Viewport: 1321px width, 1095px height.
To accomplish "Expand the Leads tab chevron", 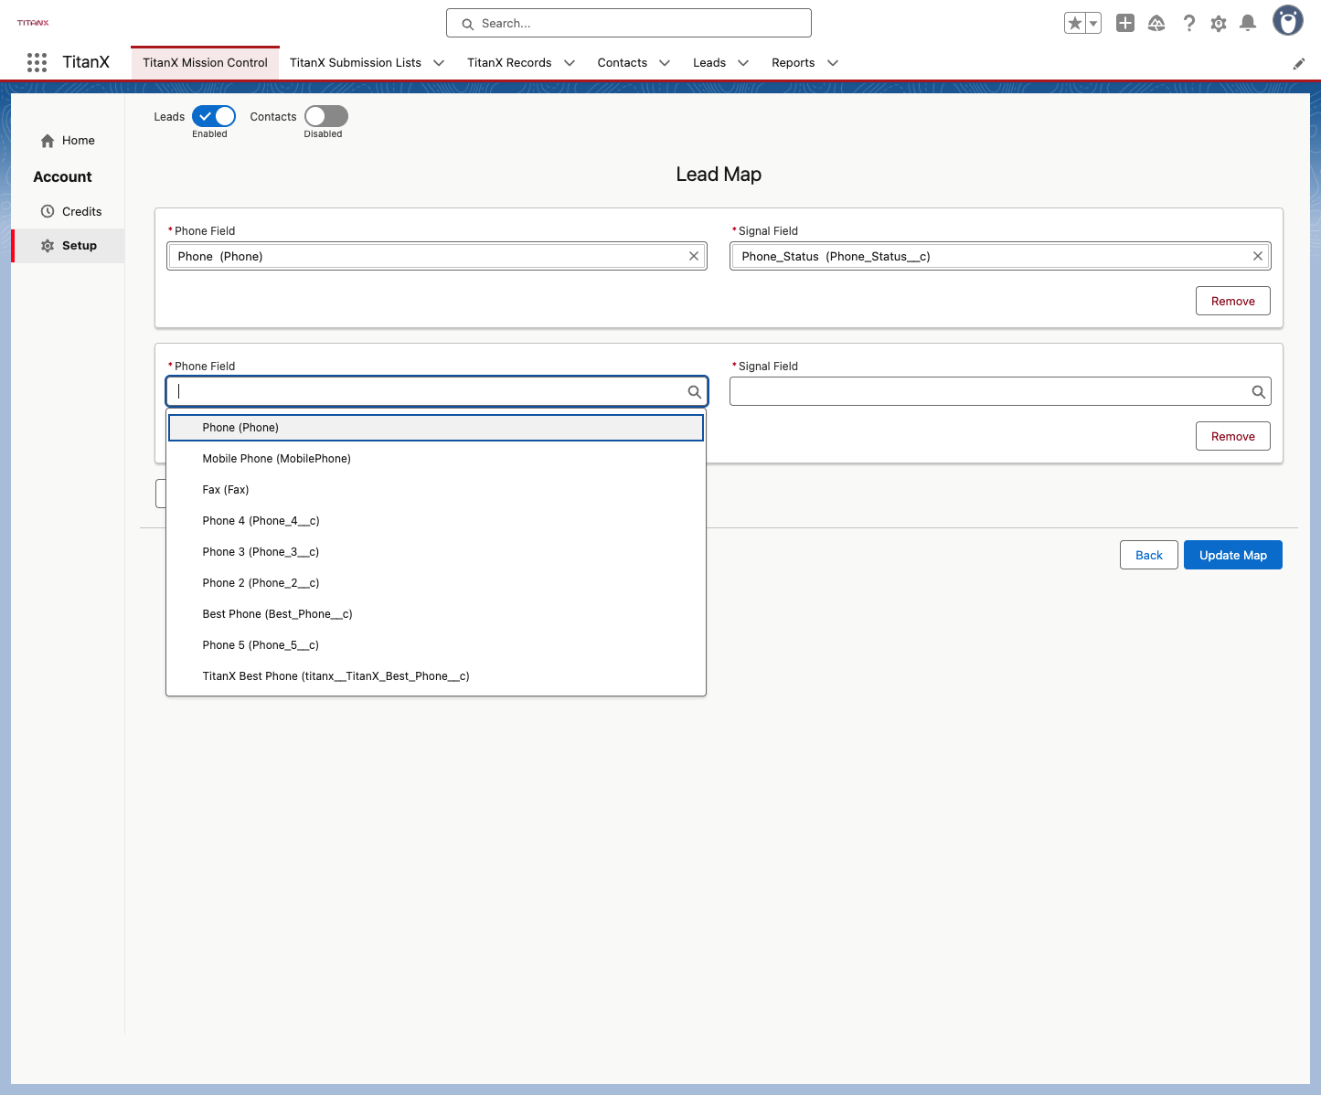I will [x=743, y=63].
